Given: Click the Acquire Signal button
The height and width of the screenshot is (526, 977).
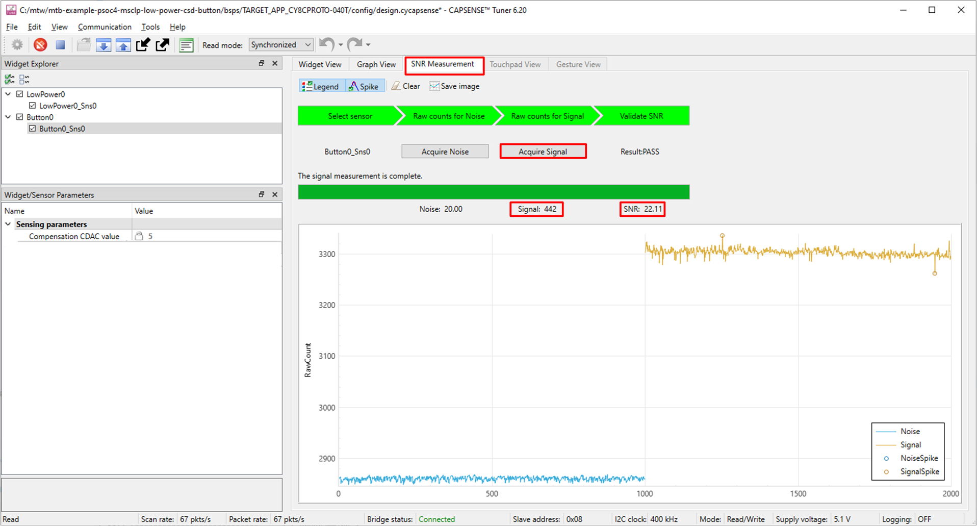Looking at the screenshot, I should click(543, 152).
